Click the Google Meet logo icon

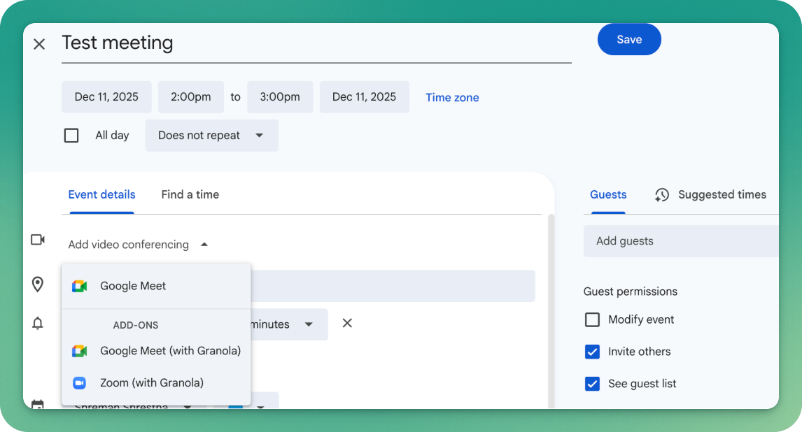tap(79, 286)
